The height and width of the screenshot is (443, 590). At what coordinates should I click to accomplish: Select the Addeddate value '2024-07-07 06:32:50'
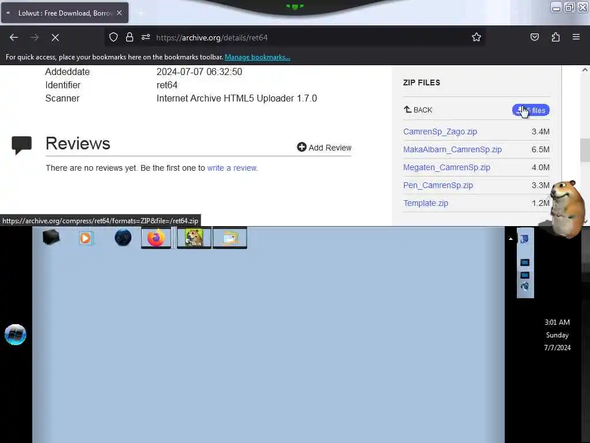[199, 72]
